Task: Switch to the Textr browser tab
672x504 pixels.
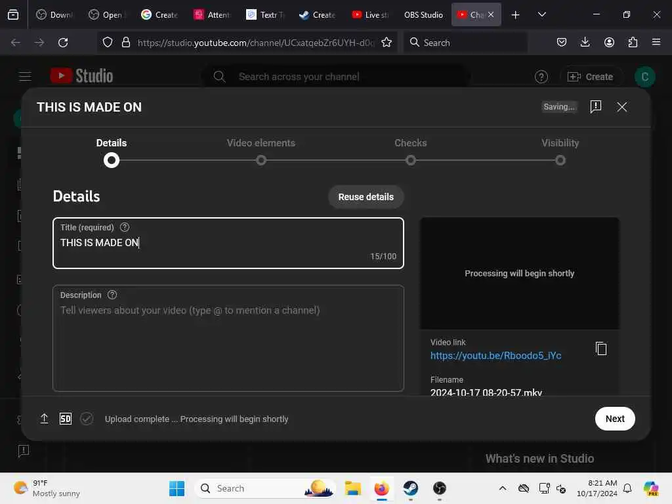Action: pyautogui.click(x=265, y=14)
